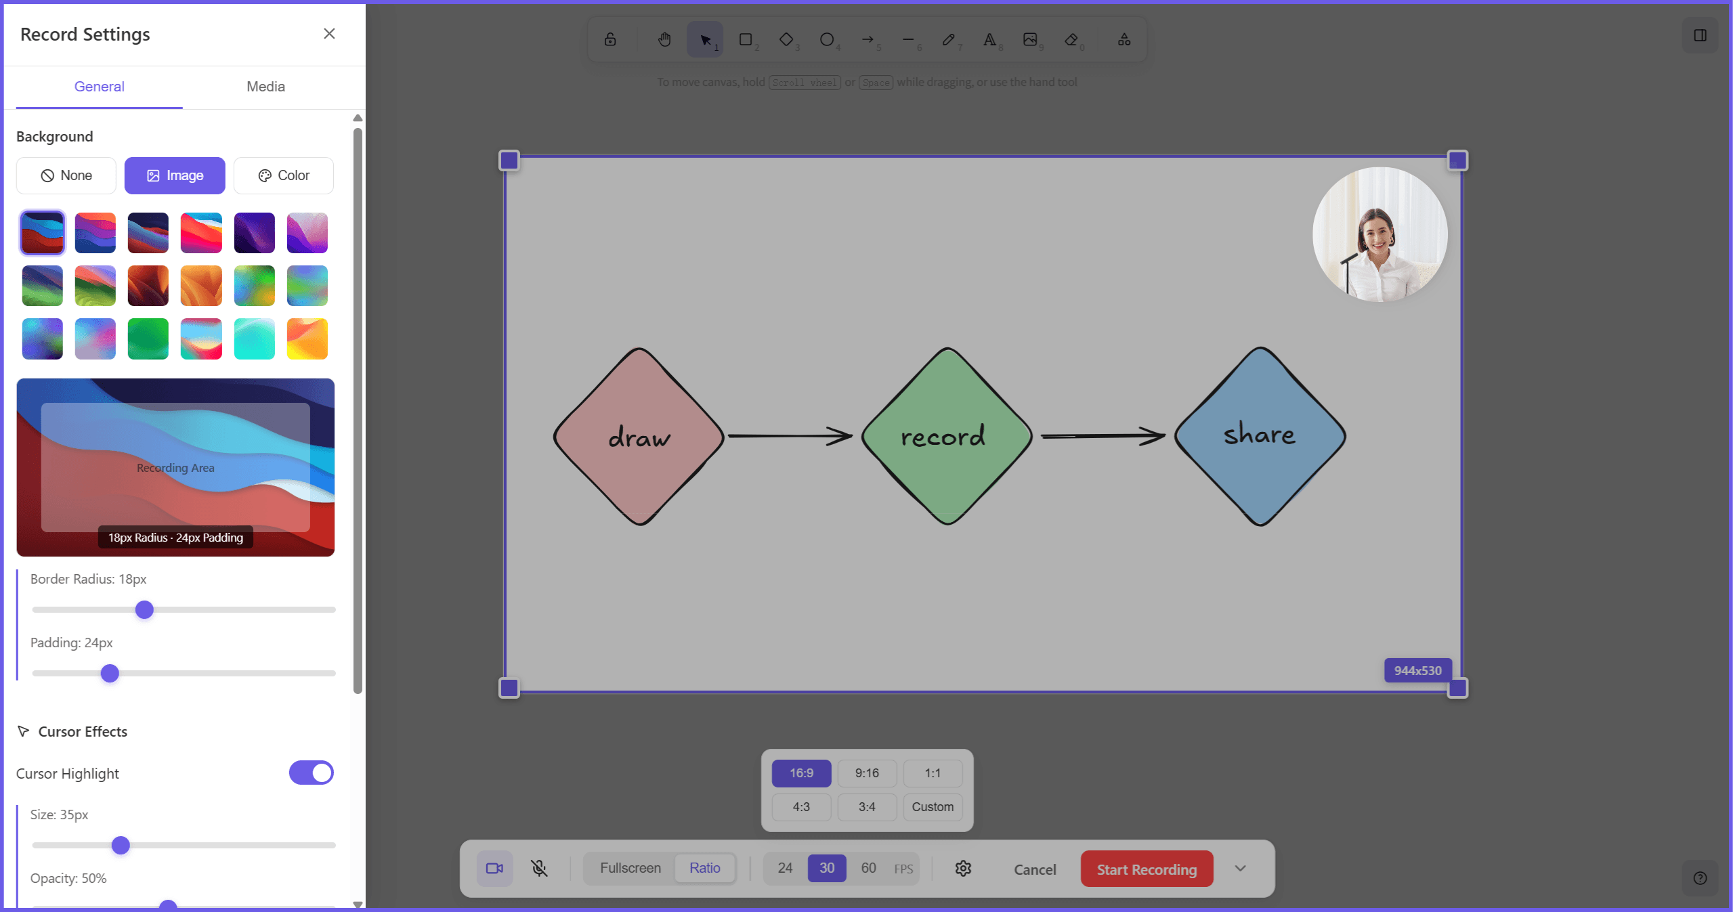This screenshot has height=912, width=1733.
Task: Select the pencil draw tool
Action: click(x=949, y=40)
